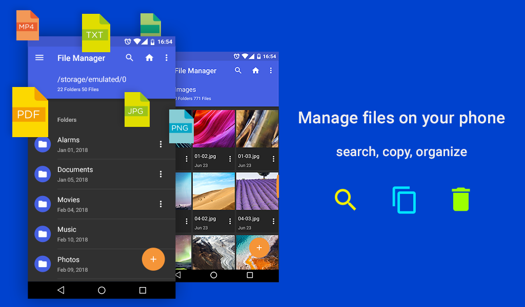Tap the Back button in front phone navigation bar
The width and height of the screenshot is (525, 307).
61,290
